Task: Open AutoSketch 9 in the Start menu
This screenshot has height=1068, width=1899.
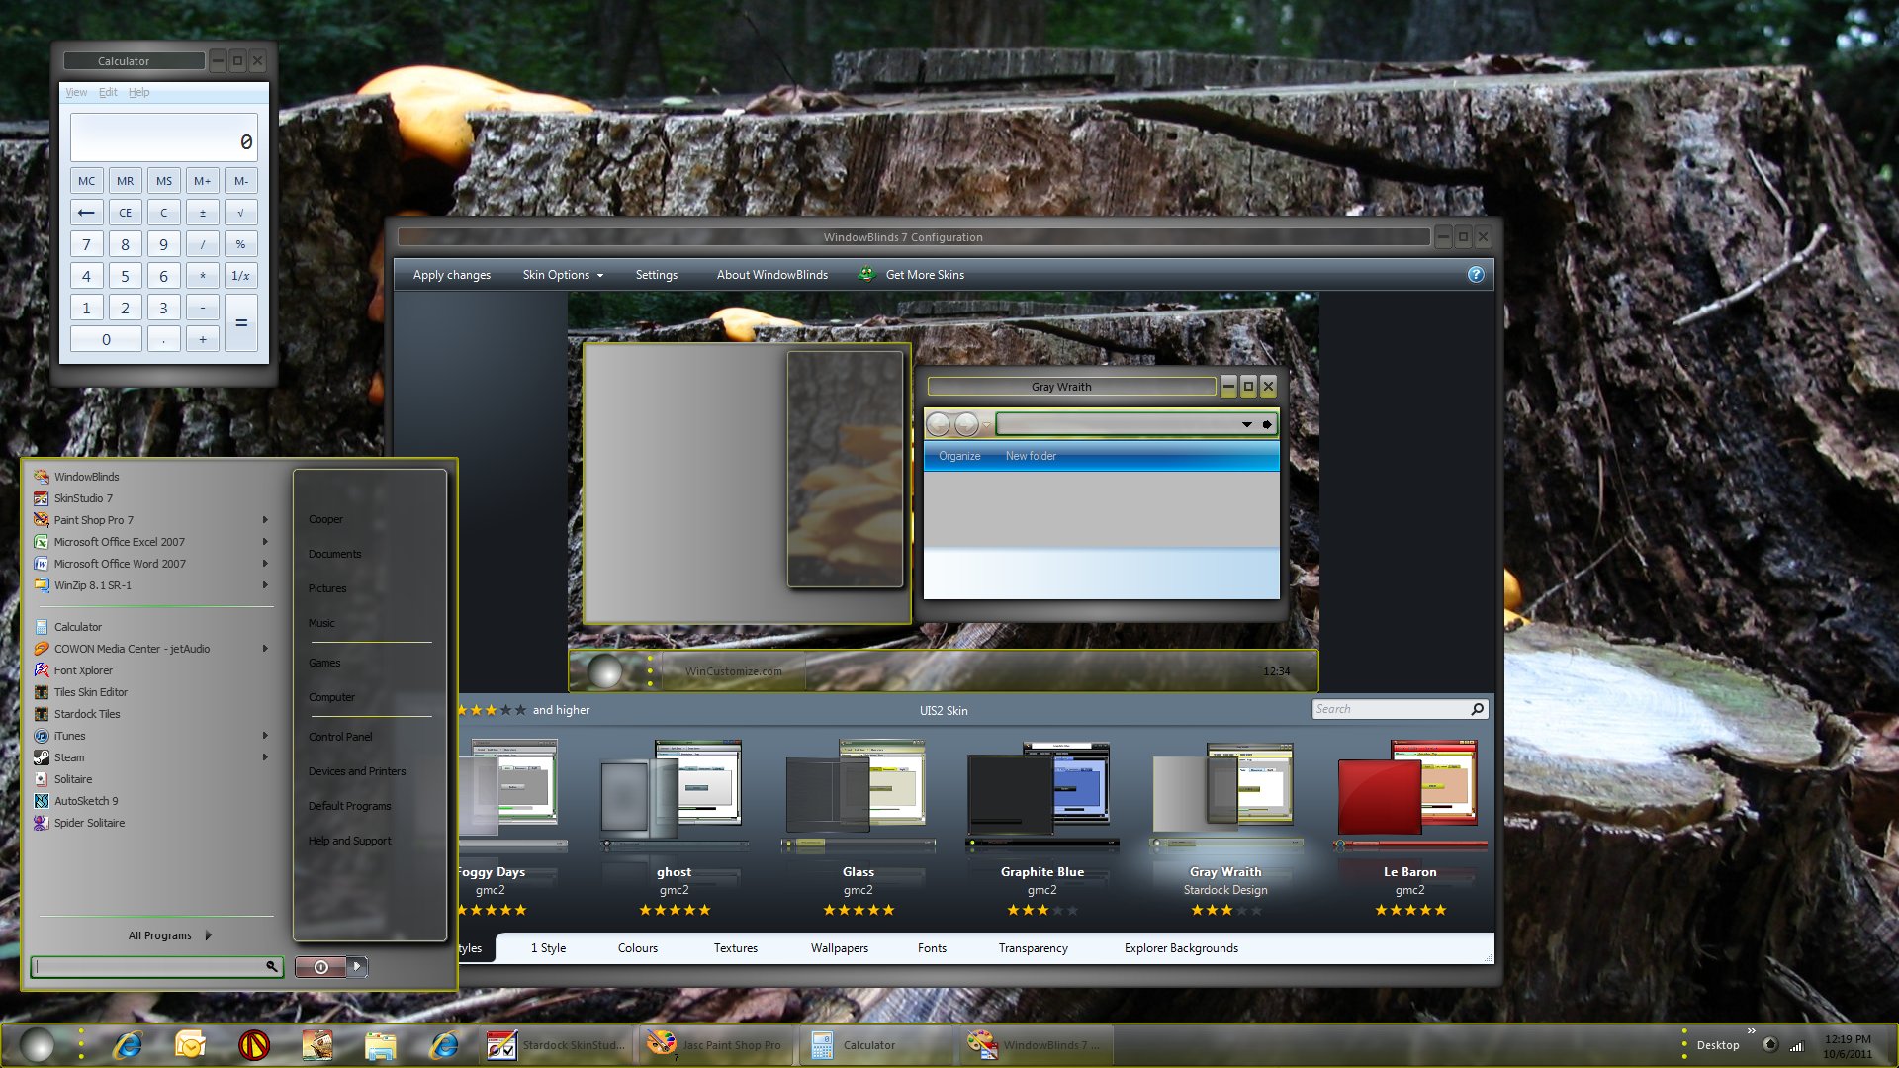Action: coord(85,801)
